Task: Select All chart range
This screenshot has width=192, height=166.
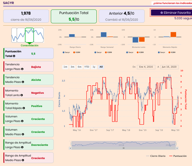Action: coord(101,67)
